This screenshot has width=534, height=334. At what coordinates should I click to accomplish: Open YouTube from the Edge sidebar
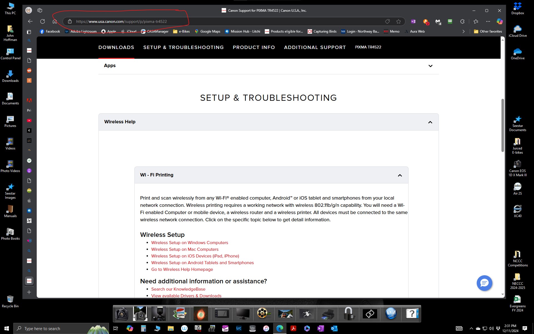point(29,120)
